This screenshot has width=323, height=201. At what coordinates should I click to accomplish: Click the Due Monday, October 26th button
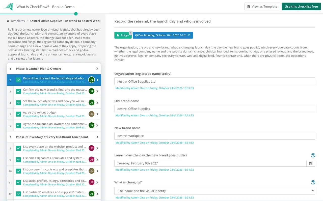pyautogui.click(x=163, y=35)
